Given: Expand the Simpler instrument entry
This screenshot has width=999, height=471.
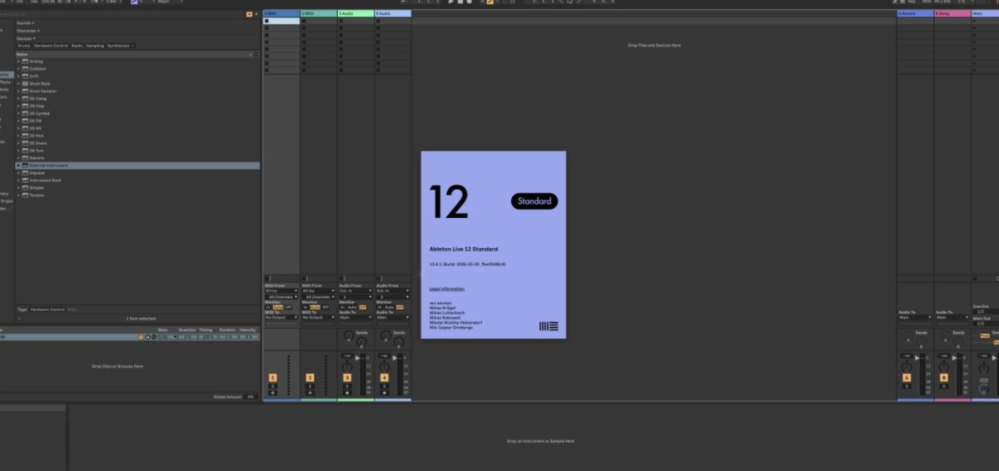Looking at the screenshot, I should coord(18,188).
